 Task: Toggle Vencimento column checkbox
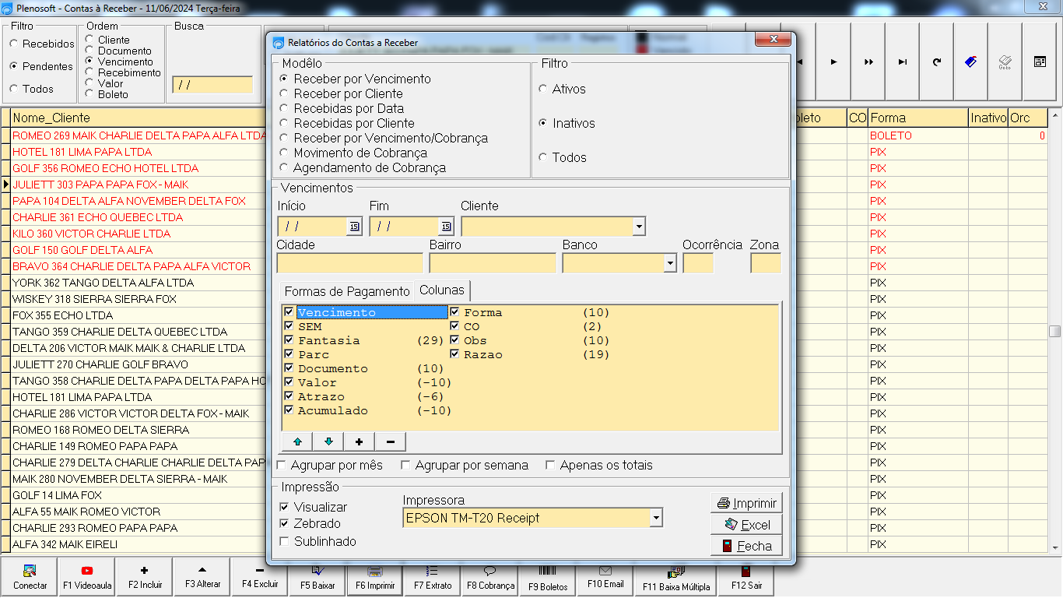[x=289, y=312]
